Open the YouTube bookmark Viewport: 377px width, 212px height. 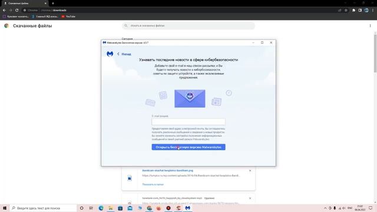pyautogui.click(x=68, y=16)
